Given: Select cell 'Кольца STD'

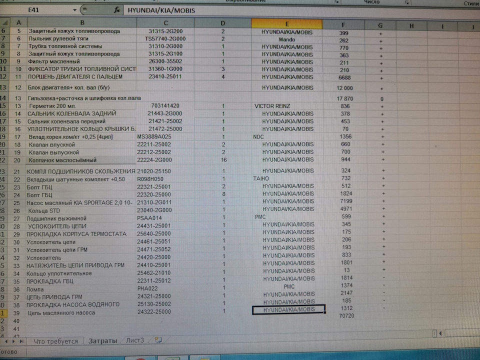Looking at the screenshot, I should [81, 210].
